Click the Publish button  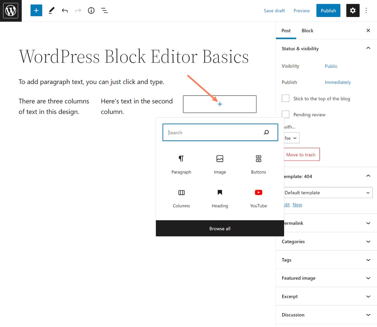[328, 10]
